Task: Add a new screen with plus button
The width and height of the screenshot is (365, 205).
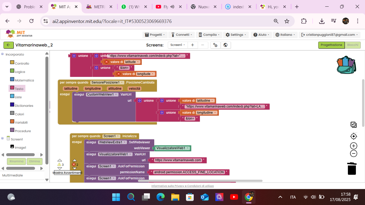Action: (192, 45)
